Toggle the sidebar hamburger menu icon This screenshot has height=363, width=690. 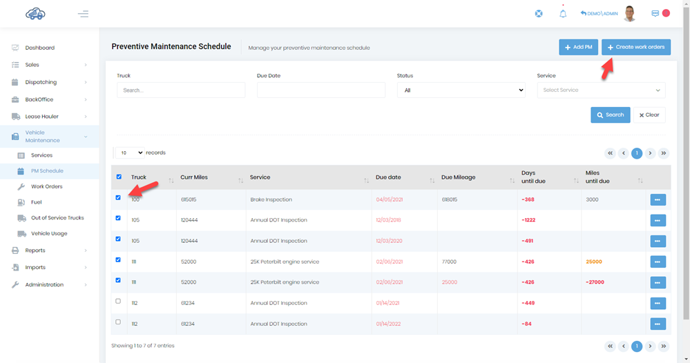[83, 14]
